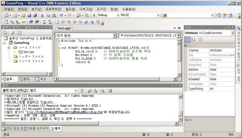
Task: Click the Solution Explorer toolbar icon
Action: tap(218, 15)
